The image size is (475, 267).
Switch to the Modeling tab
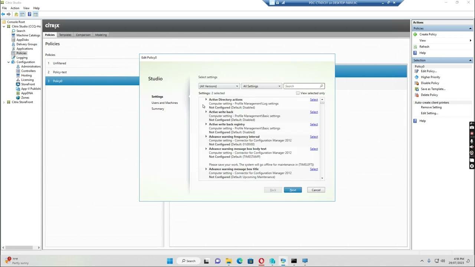coord(101,35)
